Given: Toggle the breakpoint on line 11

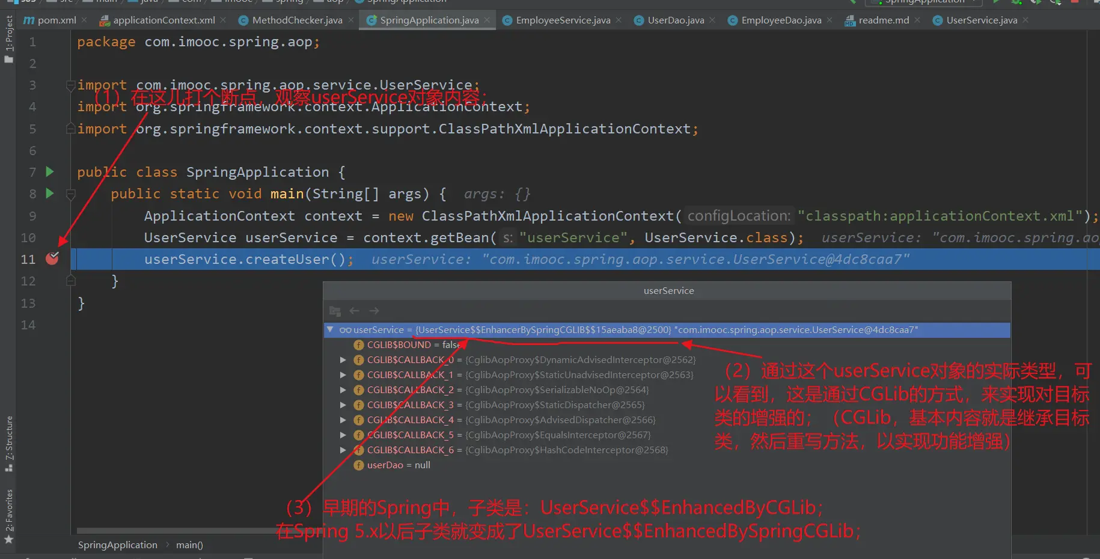Looking at the screenshot, I should coord(52,258).
